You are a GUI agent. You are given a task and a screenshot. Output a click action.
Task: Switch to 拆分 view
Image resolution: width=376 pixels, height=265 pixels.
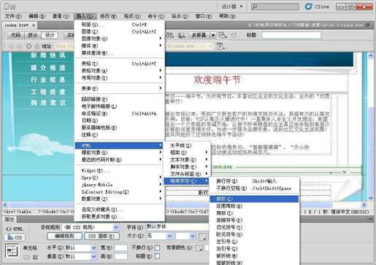point(33,35)
